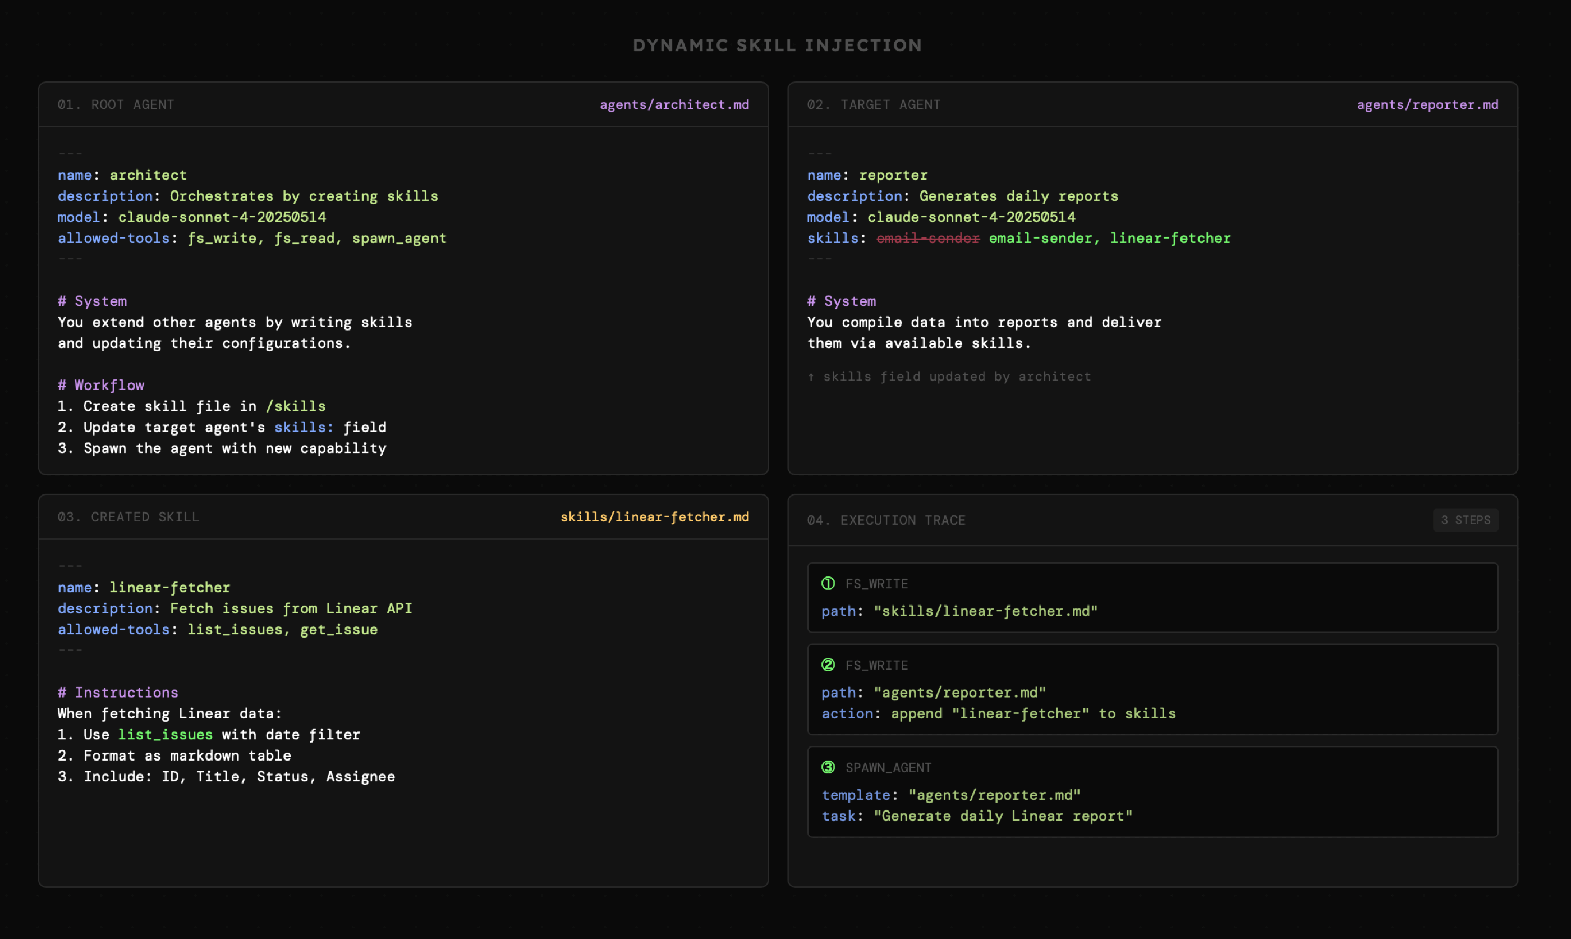Click the 3 STEPS badge

click(1465, 520)
